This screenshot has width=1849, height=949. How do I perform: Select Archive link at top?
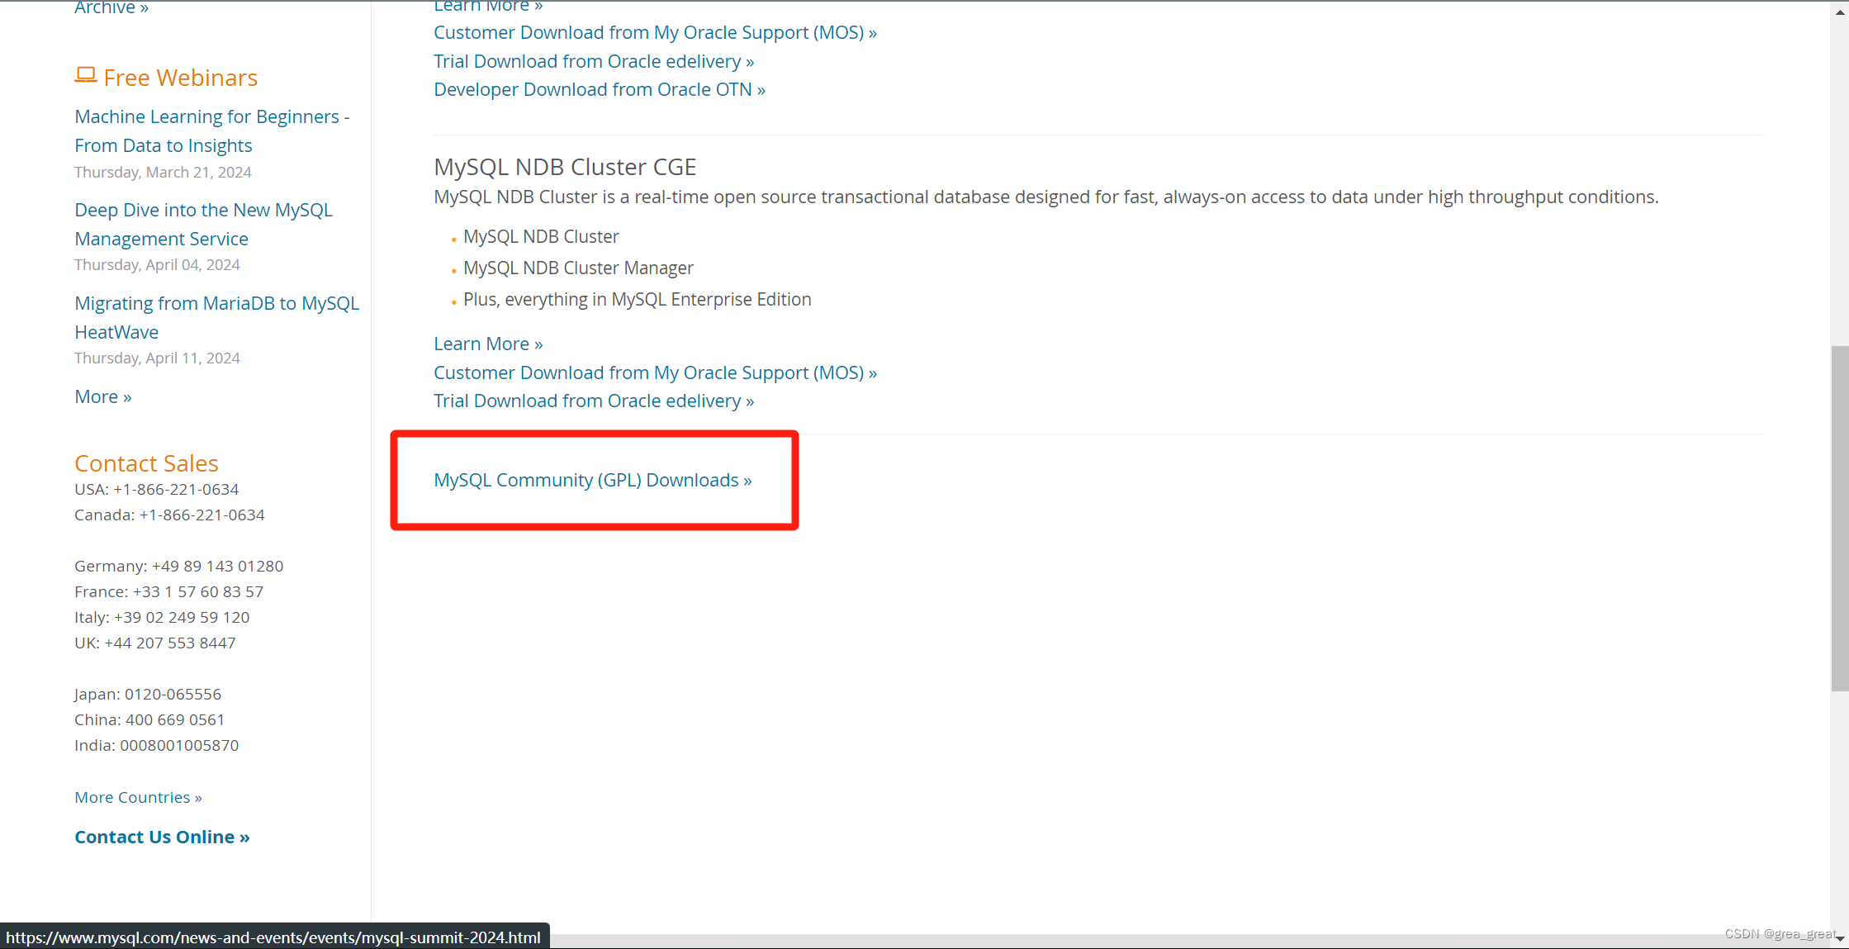111,8
